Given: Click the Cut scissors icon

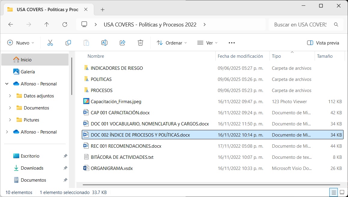Looking at the screenshot, I should (x=50, y=43).
